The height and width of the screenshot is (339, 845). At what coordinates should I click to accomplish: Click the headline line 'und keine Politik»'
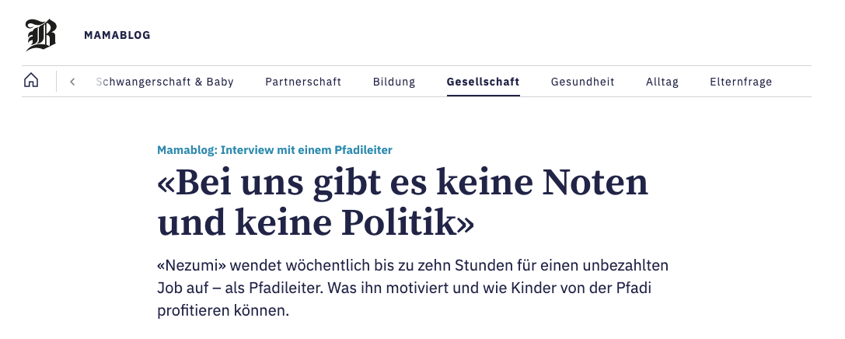click(x=316, y=223)
